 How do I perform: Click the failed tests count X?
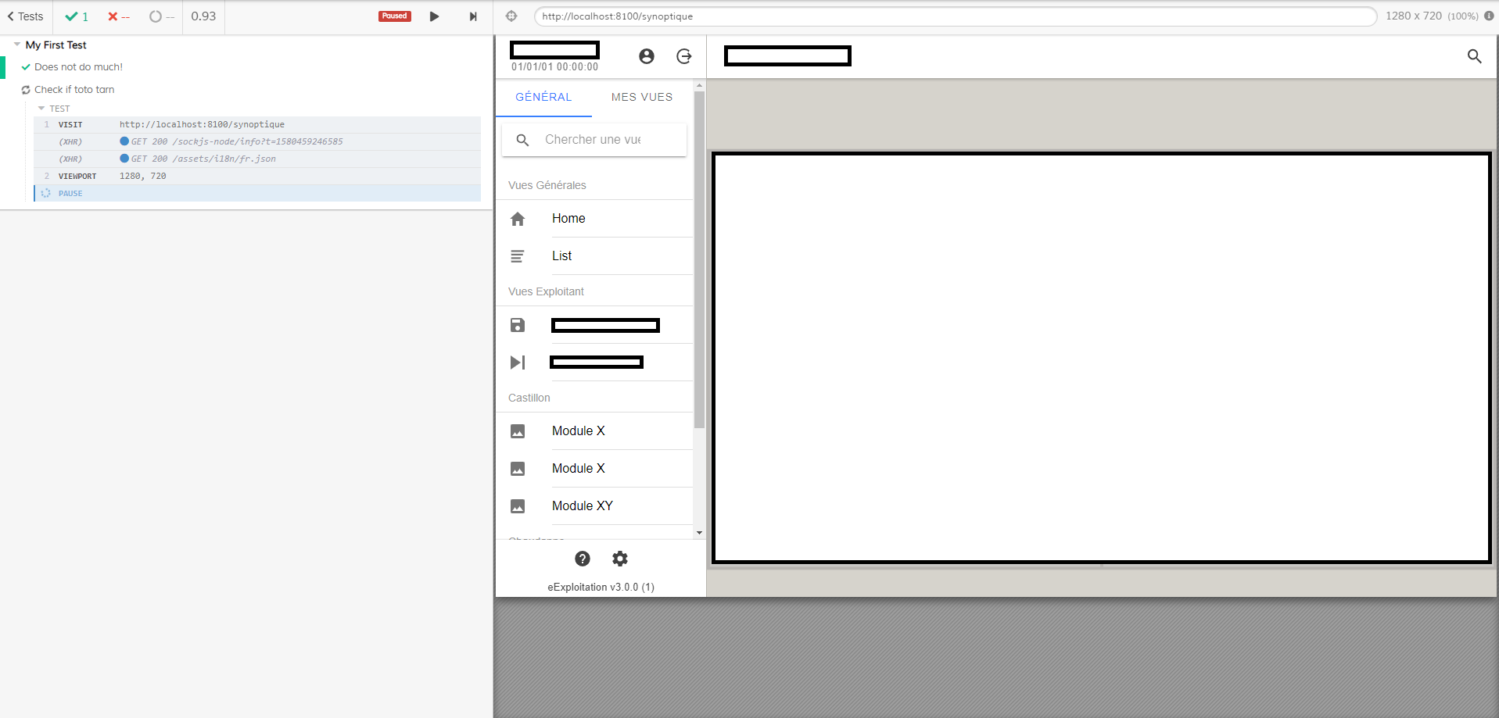119,16
